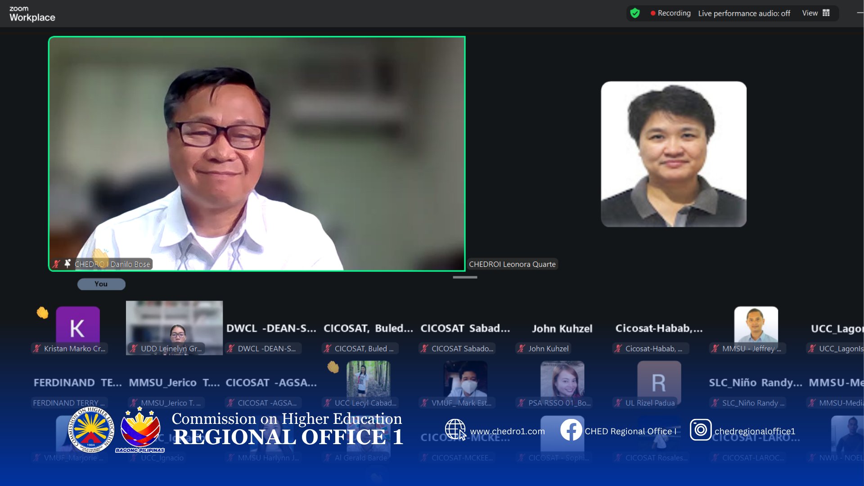Screen dimensions: 864x486
Task: Click muted microphone icon on Danilo Bose tile
Action: tap(56, 264)
